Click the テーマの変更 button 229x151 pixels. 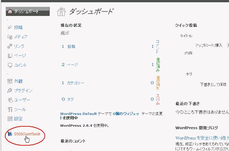(152, 114)
